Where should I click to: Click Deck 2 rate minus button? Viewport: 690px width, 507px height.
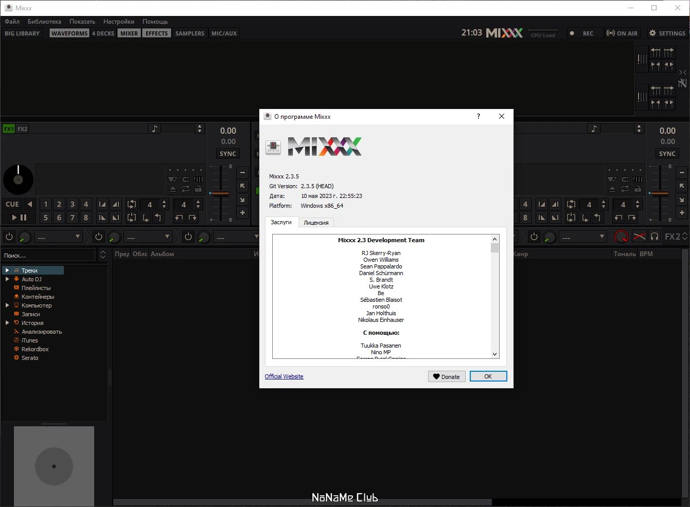coord(682,173)
